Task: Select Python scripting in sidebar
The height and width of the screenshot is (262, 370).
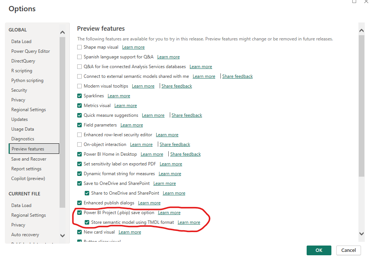Action: pyautogui.click(x=27, y=80)
